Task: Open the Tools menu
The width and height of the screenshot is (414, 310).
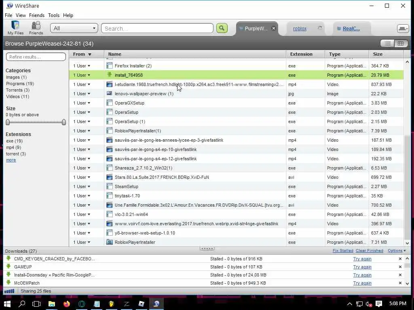Action: 54,15
